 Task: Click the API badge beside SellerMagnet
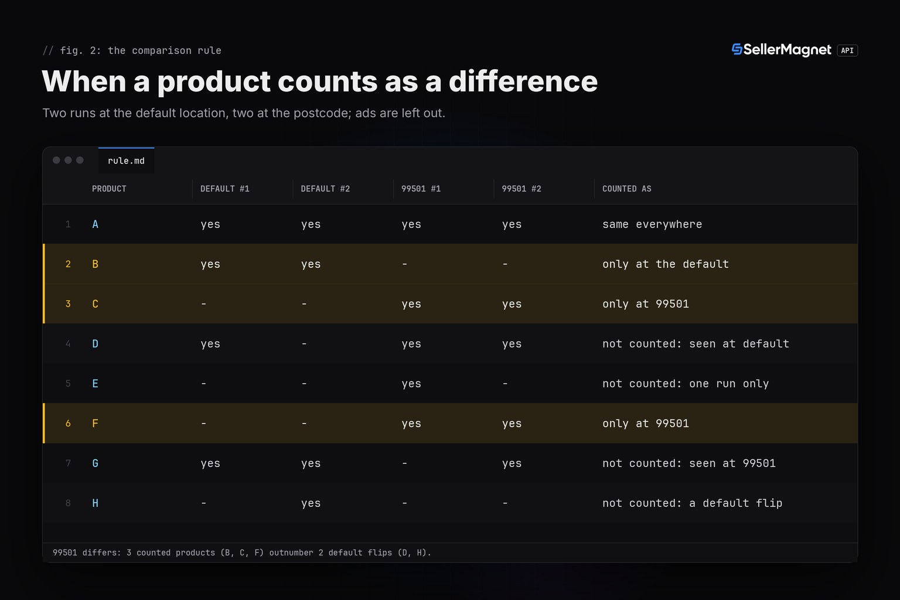pyautogui.click(x=847, y=50)
